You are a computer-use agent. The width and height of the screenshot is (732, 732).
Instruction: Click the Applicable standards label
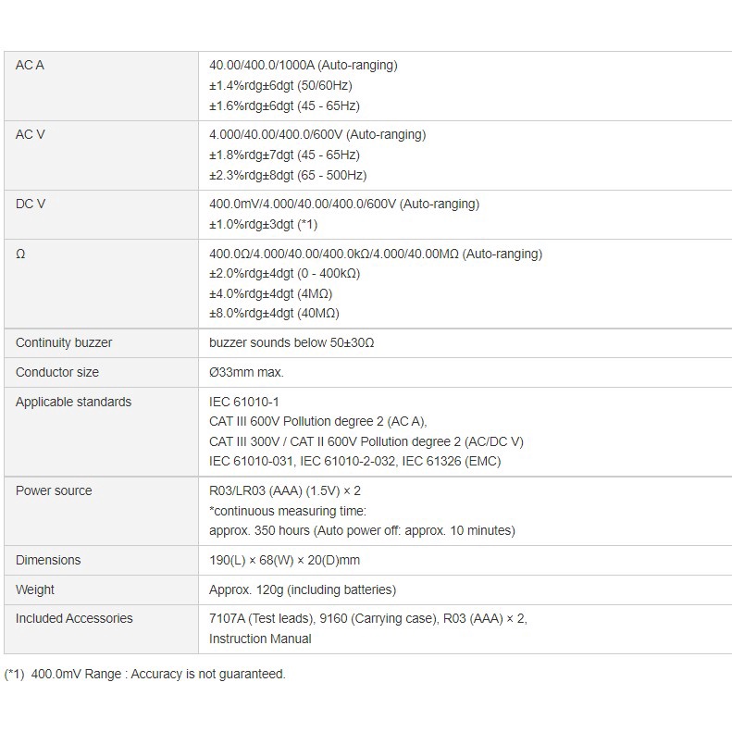74,402
